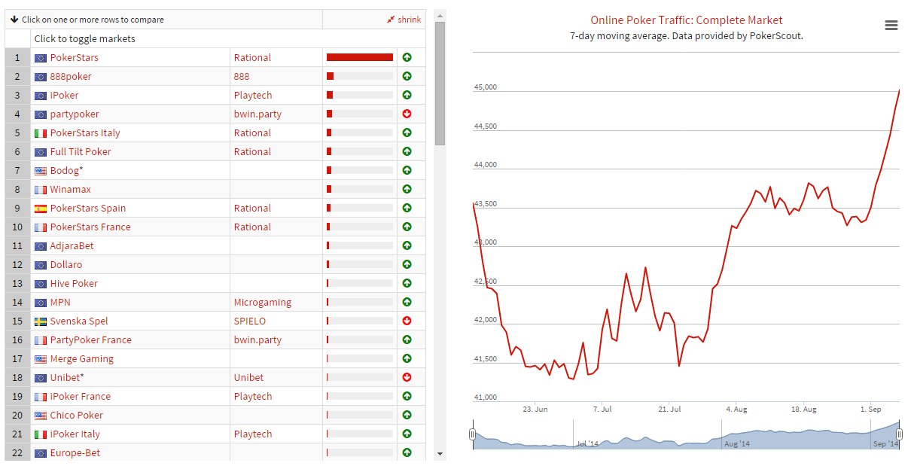Click the Bodog* US flag icon
This screenshot has width=911, height=466.
tap(41, 171)
